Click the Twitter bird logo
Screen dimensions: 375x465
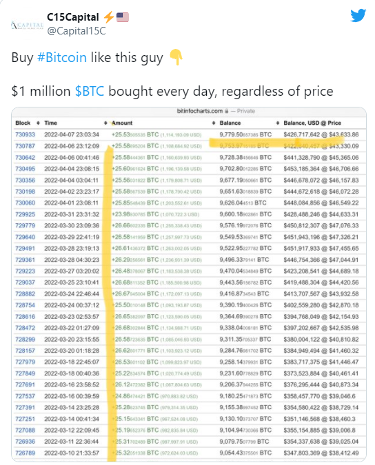coord(358,16)
